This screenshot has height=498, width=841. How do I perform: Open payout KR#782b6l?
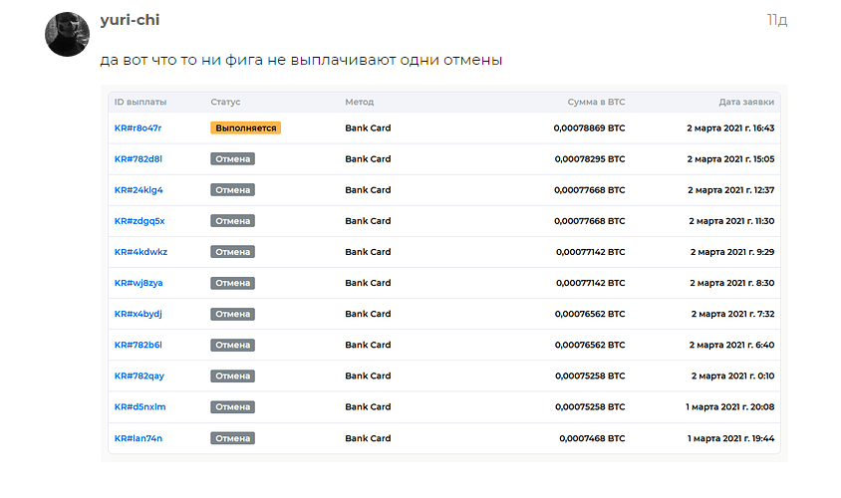[x=139, y=345]
